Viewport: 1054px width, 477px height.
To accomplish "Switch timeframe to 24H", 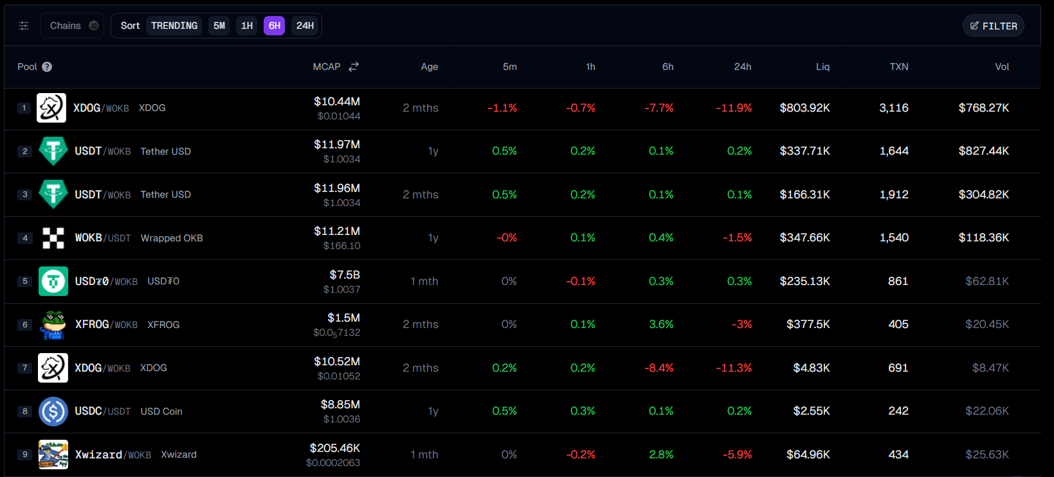I will 305,26.
